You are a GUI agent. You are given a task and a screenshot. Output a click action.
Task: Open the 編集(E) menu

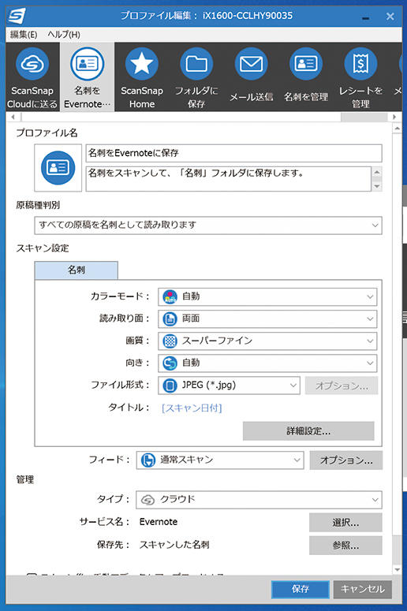[24, 35]
